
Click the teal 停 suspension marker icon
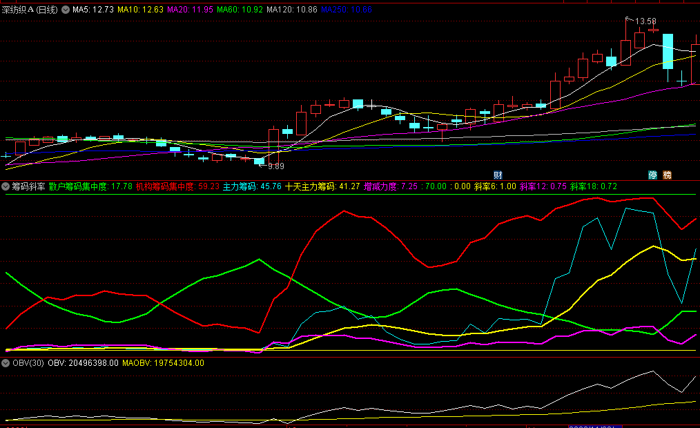click(652, 174)
